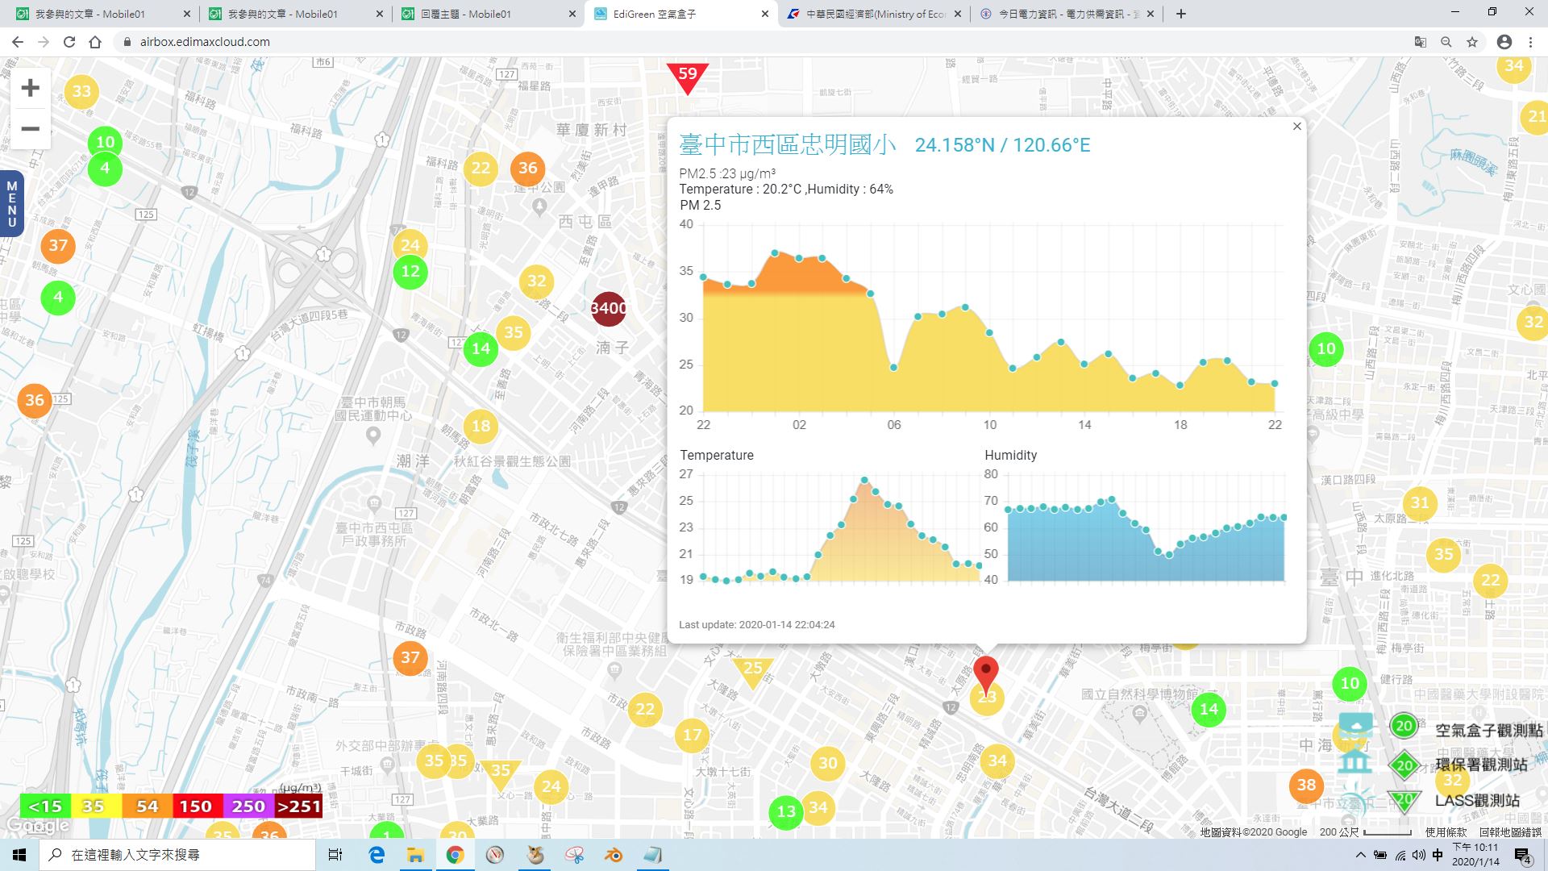
Task: Open 回報地圖錯誤 link
Action: click(x=1510, y=831)
